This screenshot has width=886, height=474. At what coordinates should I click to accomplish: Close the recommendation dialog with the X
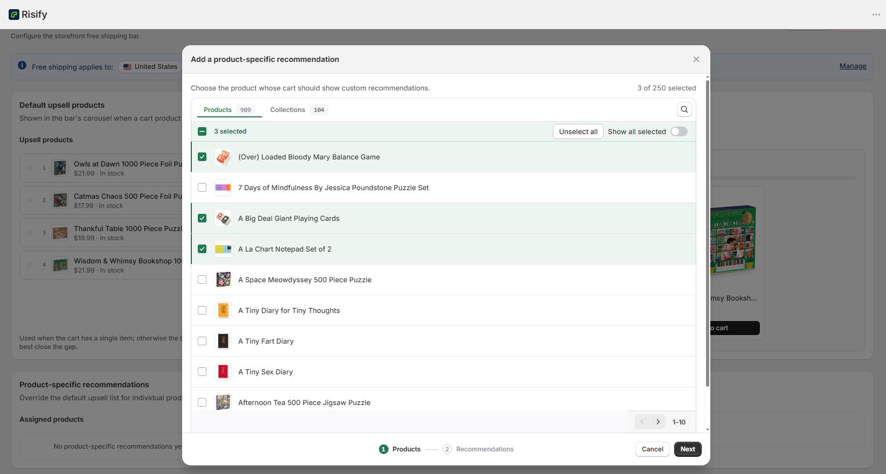click(696, 59)
